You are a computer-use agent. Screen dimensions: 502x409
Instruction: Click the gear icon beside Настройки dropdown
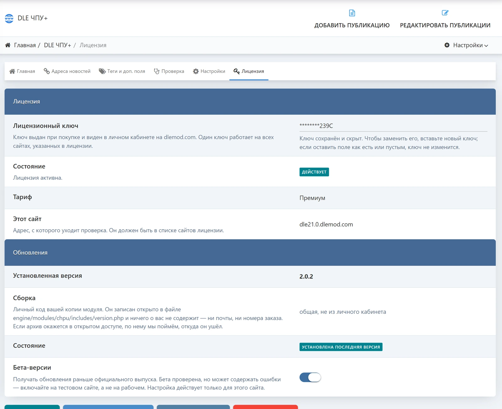447,45
